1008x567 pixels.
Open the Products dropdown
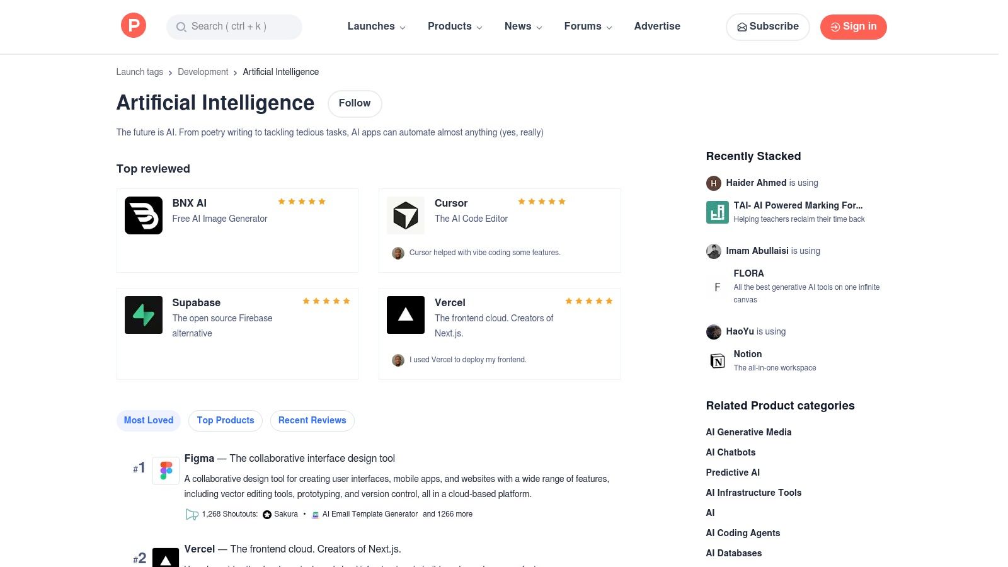[454, 26]
